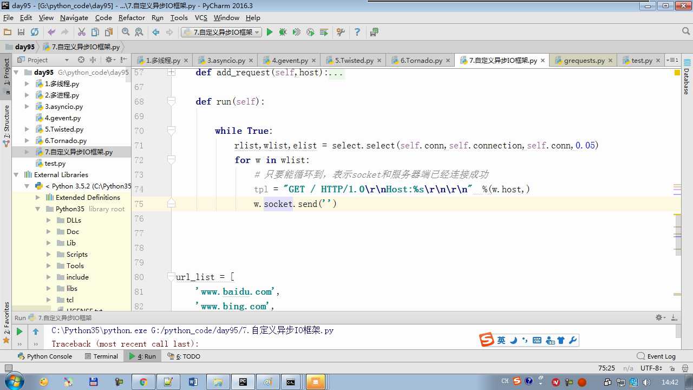
Task: Open the File menu
Action: click(8, 17)
